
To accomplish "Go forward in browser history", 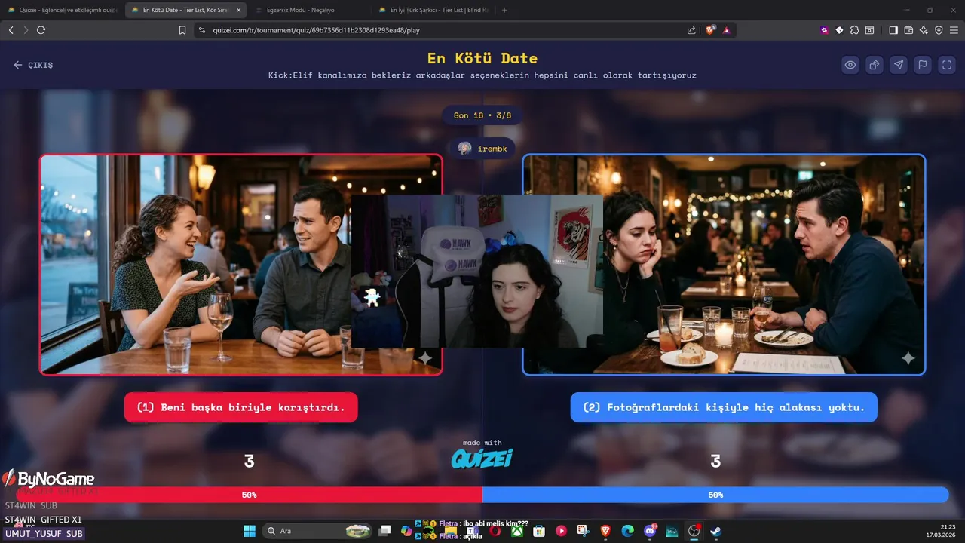I will [x=26, y=30].
